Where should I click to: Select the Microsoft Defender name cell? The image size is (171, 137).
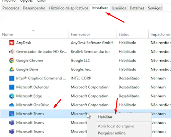point(32,87)
